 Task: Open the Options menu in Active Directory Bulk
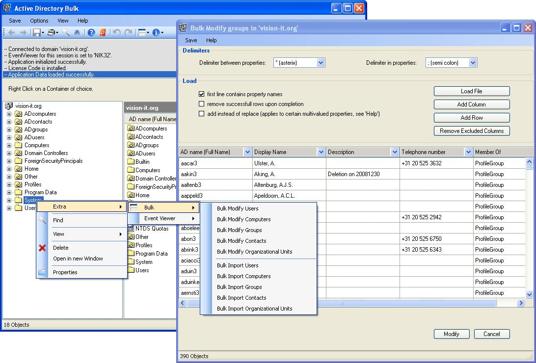[x=39, y=21]
